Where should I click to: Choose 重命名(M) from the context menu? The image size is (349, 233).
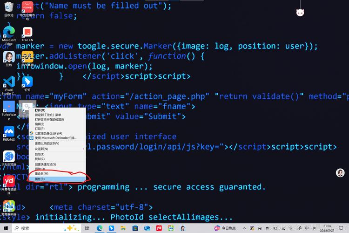click(x=42, y=174)
